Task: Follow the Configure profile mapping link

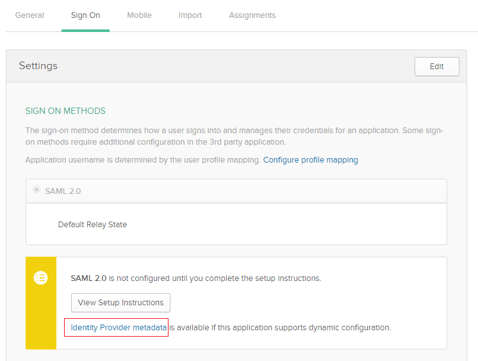Action: point(310,160)
